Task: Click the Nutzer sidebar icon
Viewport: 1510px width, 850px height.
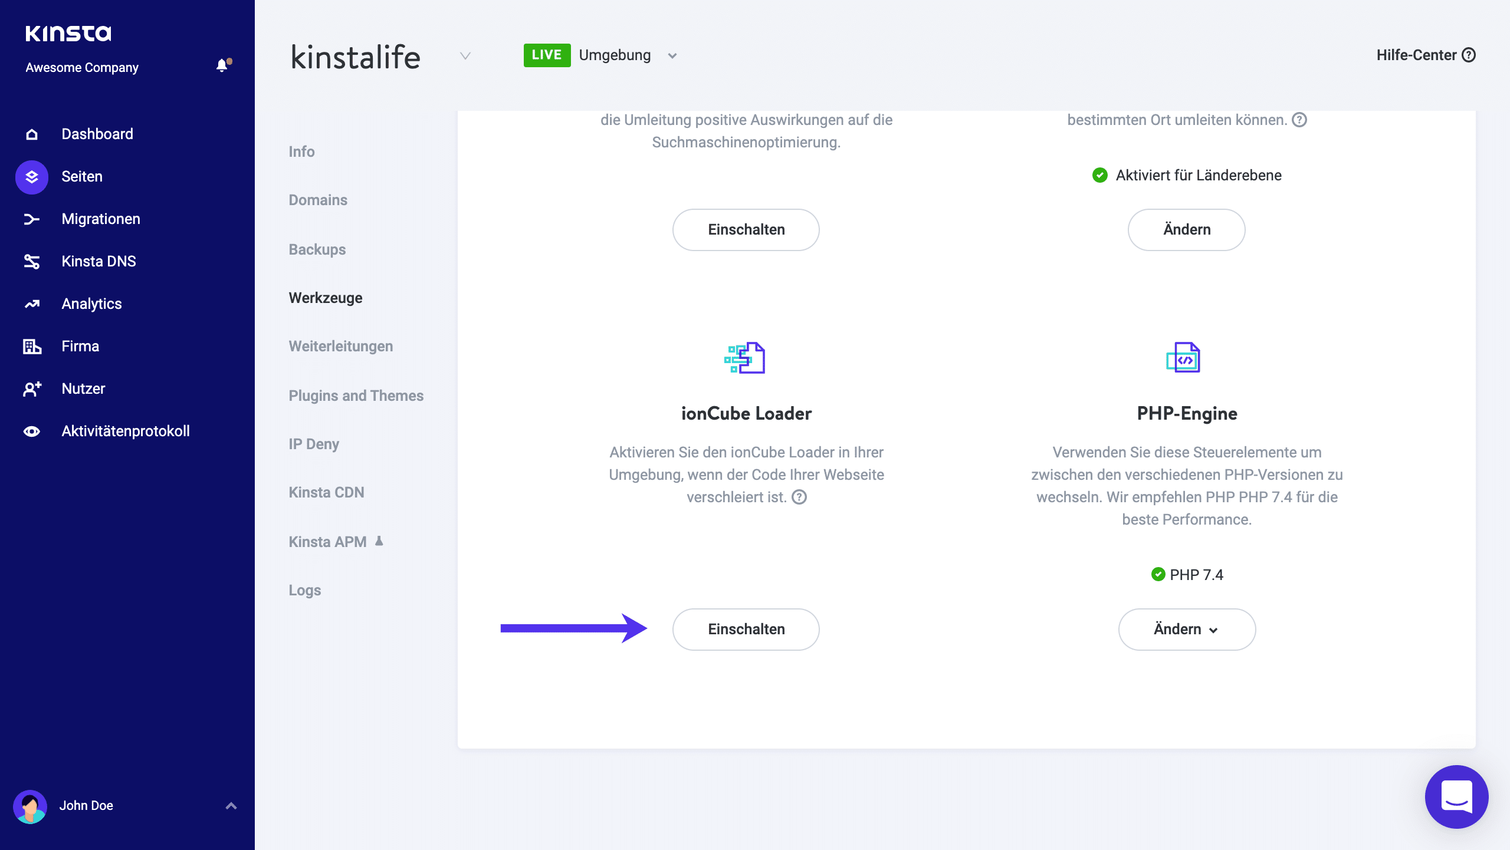Action: 31,388
